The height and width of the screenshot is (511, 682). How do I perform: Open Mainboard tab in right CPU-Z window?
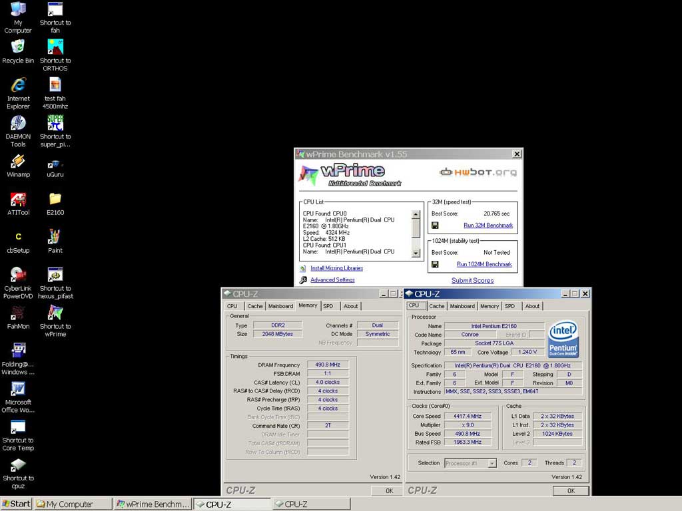click(462, 306)
